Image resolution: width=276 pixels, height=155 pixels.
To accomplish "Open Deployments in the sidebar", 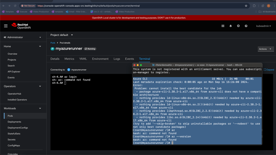I will point(14,122).
